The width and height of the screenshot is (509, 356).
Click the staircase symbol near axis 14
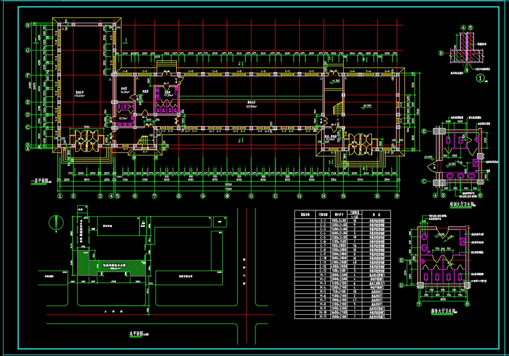tap(338, 109)
